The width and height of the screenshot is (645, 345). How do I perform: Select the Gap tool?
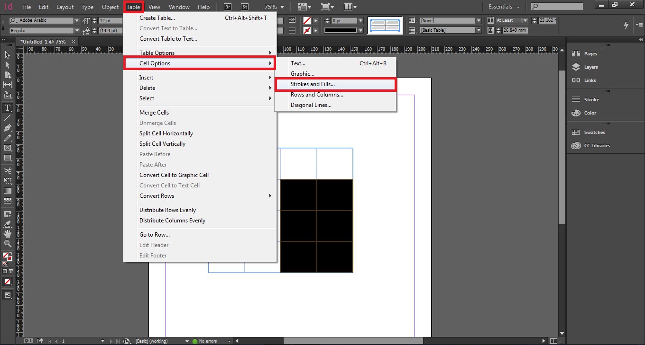8,85
